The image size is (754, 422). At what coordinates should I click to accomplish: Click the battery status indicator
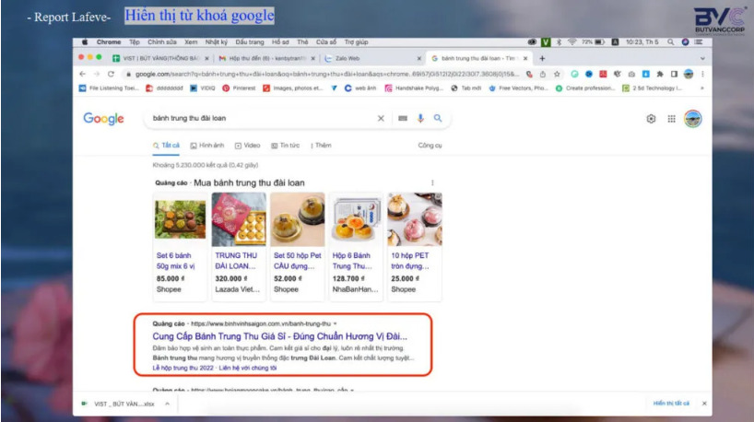pos(593,42)
